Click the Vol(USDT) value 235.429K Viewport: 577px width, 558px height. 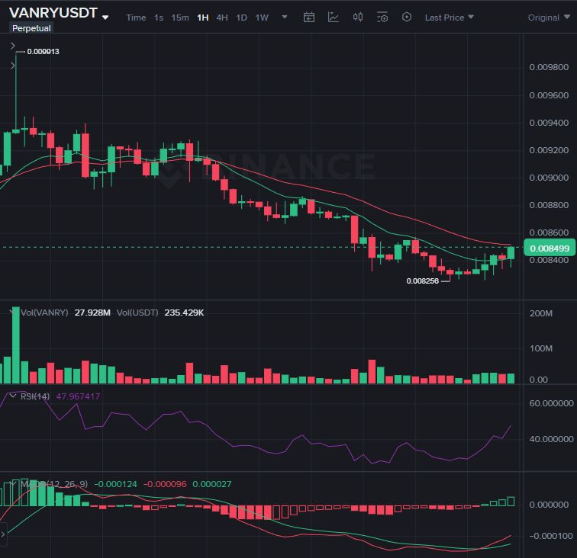coord(184,313)
